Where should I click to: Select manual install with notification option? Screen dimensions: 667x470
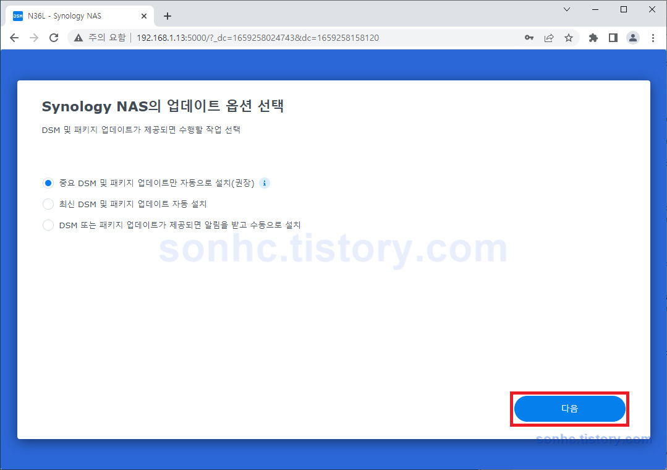[48, 224]
